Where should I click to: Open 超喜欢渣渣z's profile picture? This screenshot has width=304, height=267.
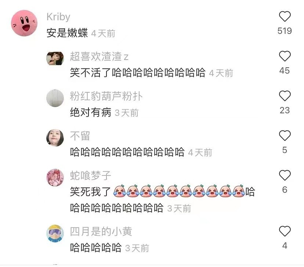click(x=55, y=58)
